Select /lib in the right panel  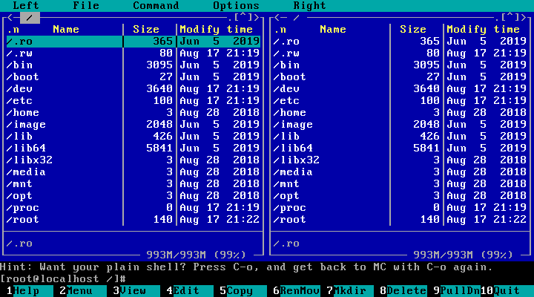click(400, 137)
